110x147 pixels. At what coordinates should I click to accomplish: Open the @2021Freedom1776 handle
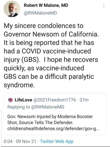(x=55, y=100)
